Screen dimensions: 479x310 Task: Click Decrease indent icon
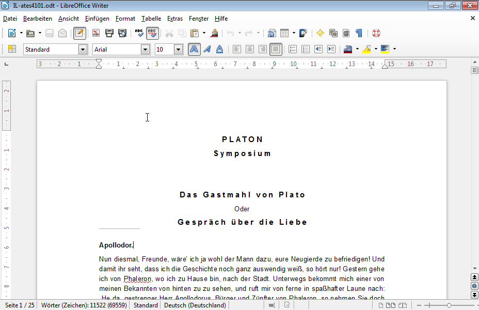[318, 49]
